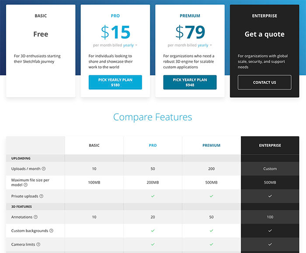Image resolution: width=306 pixels, height=253 pixels.
Task: Open Pro plan billing period dropdown
Action: point(130,45)
